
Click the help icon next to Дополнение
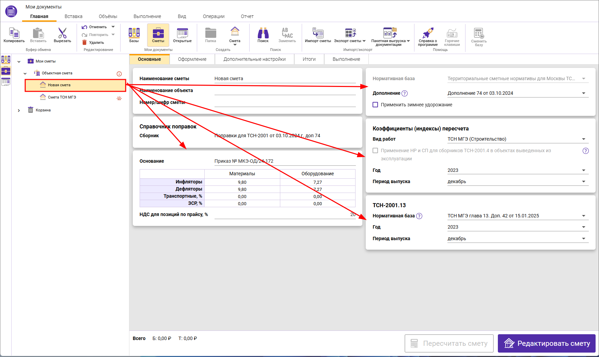point(405,93)
